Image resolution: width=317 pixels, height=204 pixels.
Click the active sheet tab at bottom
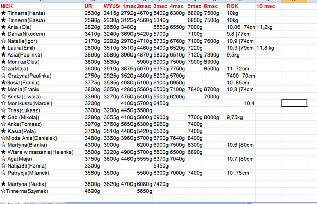13,203
